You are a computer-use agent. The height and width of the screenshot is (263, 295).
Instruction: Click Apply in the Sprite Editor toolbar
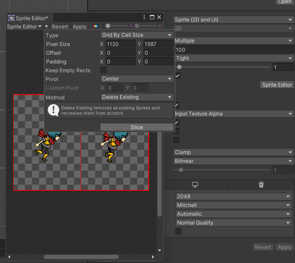coord(79,27)
